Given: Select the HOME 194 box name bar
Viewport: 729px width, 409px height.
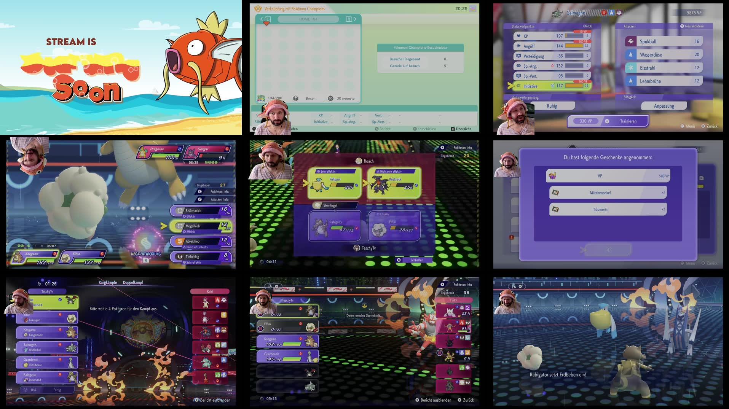Looking at the screenshot, I should [308, 19].
